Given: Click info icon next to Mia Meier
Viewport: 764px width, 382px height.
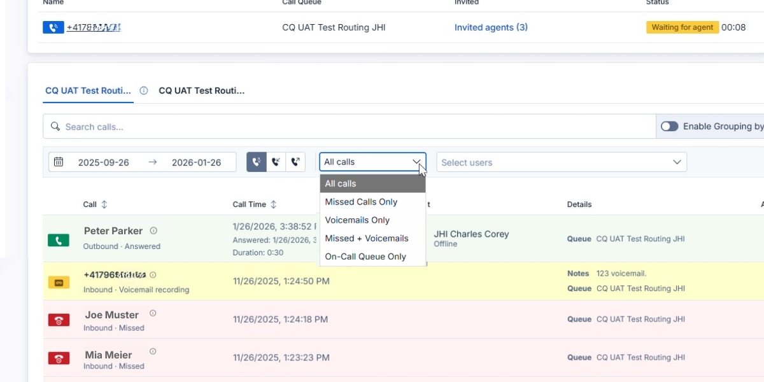Looking at the screenshot, I should click(x=153, y=351).
